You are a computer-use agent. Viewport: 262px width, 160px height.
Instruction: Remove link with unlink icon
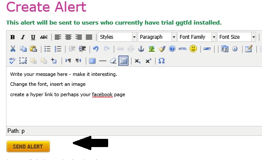[131, 49]
